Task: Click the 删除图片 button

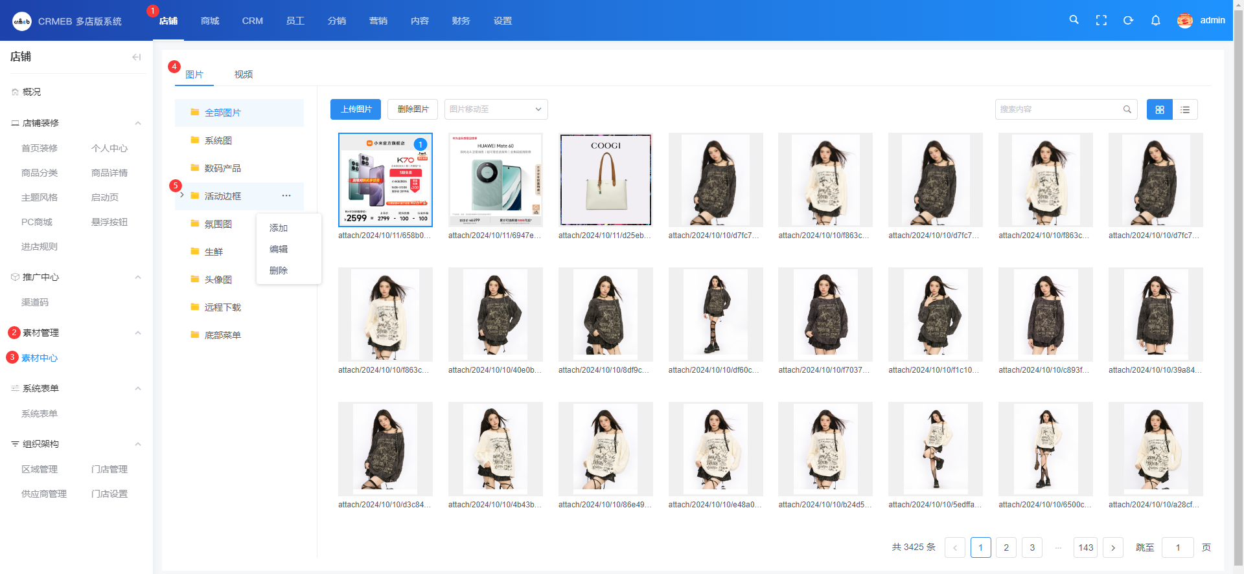Action: 413,109
